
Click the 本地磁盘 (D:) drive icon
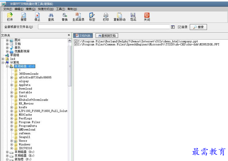coord(11,152)
